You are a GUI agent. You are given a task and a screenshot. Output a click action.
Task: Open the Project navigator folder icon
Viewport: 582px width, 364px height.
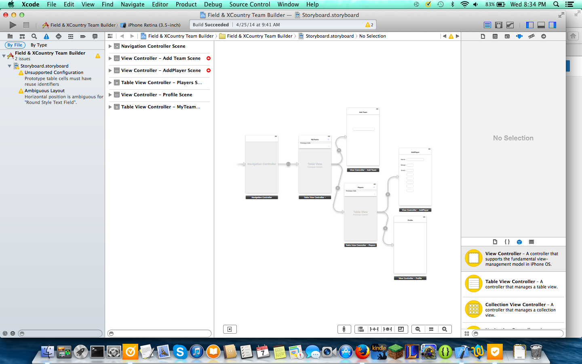point(10,36)
